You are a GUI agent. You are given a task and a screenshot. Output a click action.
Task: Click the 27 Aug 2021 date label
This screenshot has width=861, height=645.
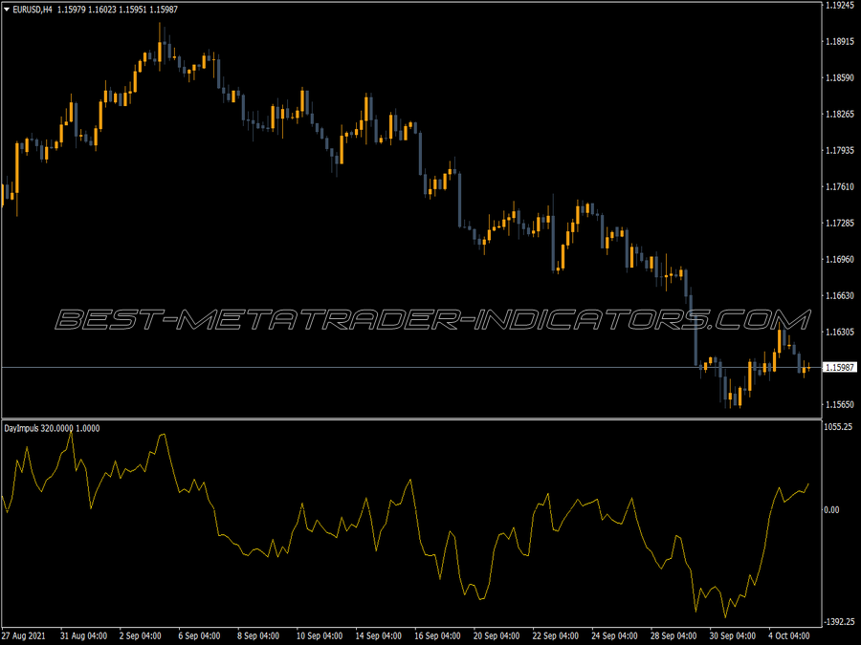(x=24, y=636)
